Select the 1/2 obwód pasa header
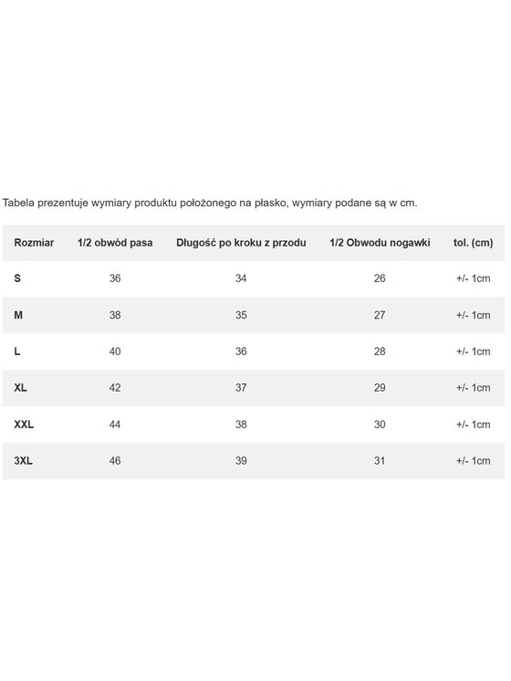Viewport: 511px width, 681px height. 115,243
